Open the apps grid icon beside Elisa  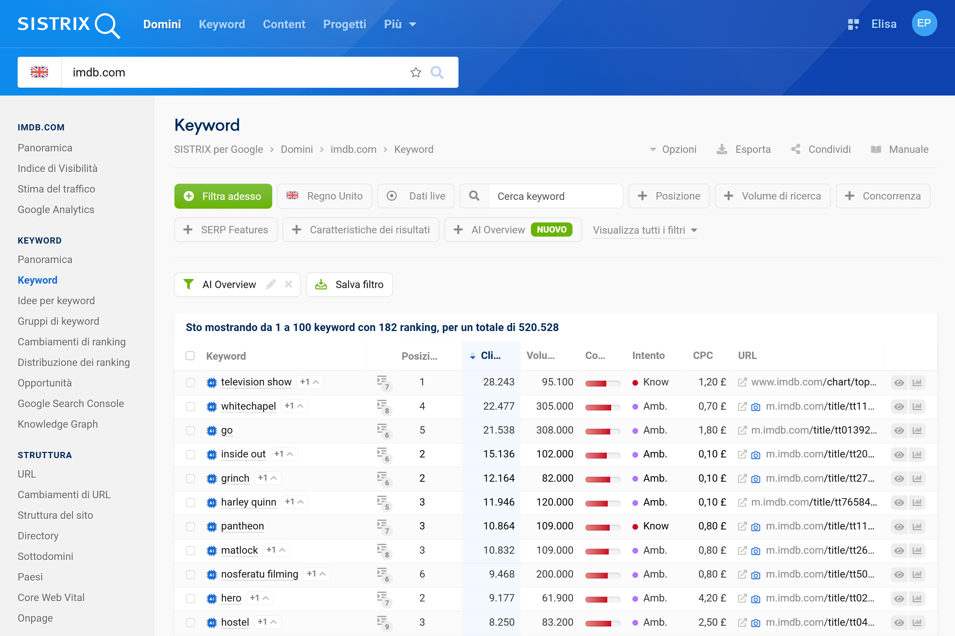(x=853, y=24)
